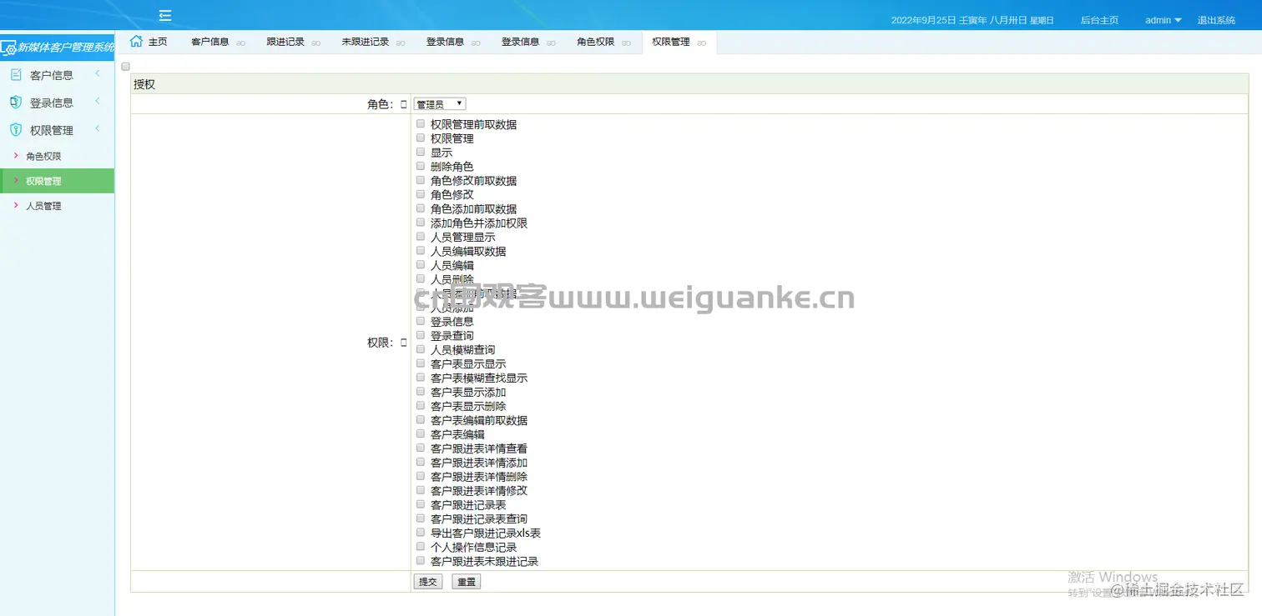Switch to the 角色权限 tab in tab bar
The image size is (1262, 616).
point(595,42)
